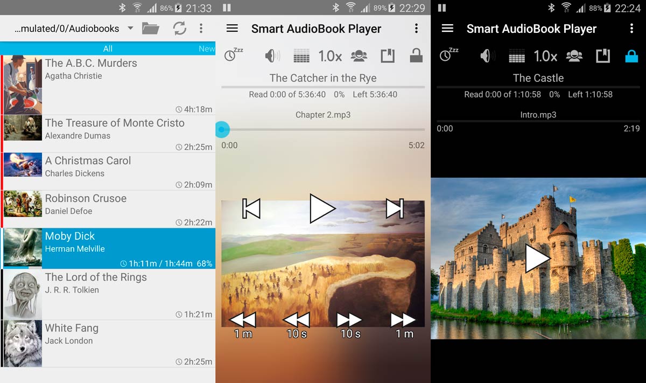Jump forward 10 s in Catcher player
Viewport: 646px width, 383px height.
coord(350,325)
